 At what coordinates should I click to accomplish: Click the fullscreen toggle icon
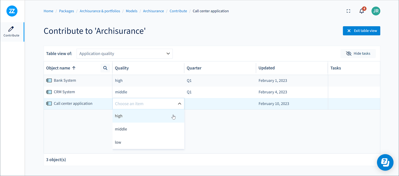[x=348, y=11]
